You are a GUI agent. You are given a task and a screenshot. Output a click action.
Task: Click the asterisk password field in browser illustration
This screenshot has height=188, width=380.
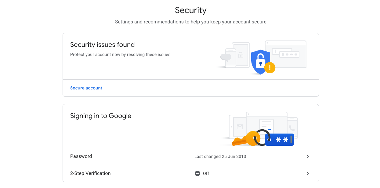click(x=289, y=54)
